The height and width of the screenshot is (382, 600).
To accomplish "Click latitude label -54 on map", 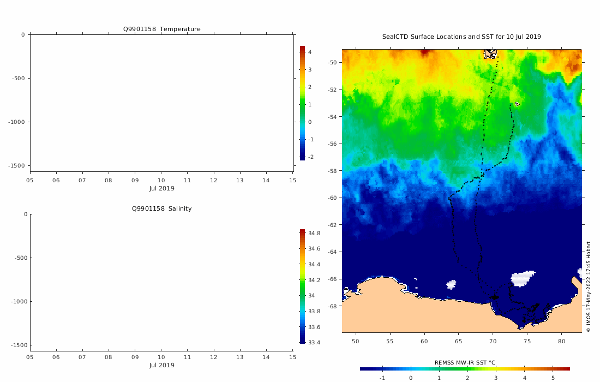I will click(332, 117).
